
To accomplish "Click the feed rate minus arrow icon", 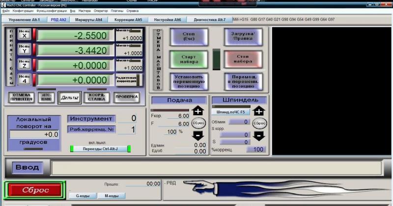I will coord(197,136).
